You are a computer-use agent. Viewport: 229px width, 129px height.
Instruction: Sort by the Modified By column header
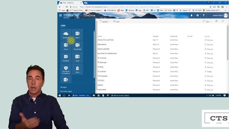pos(174,36)
